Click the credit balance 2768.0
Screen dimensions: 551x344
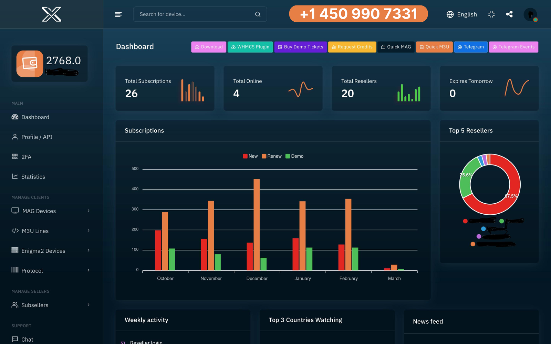pos(63,61)
